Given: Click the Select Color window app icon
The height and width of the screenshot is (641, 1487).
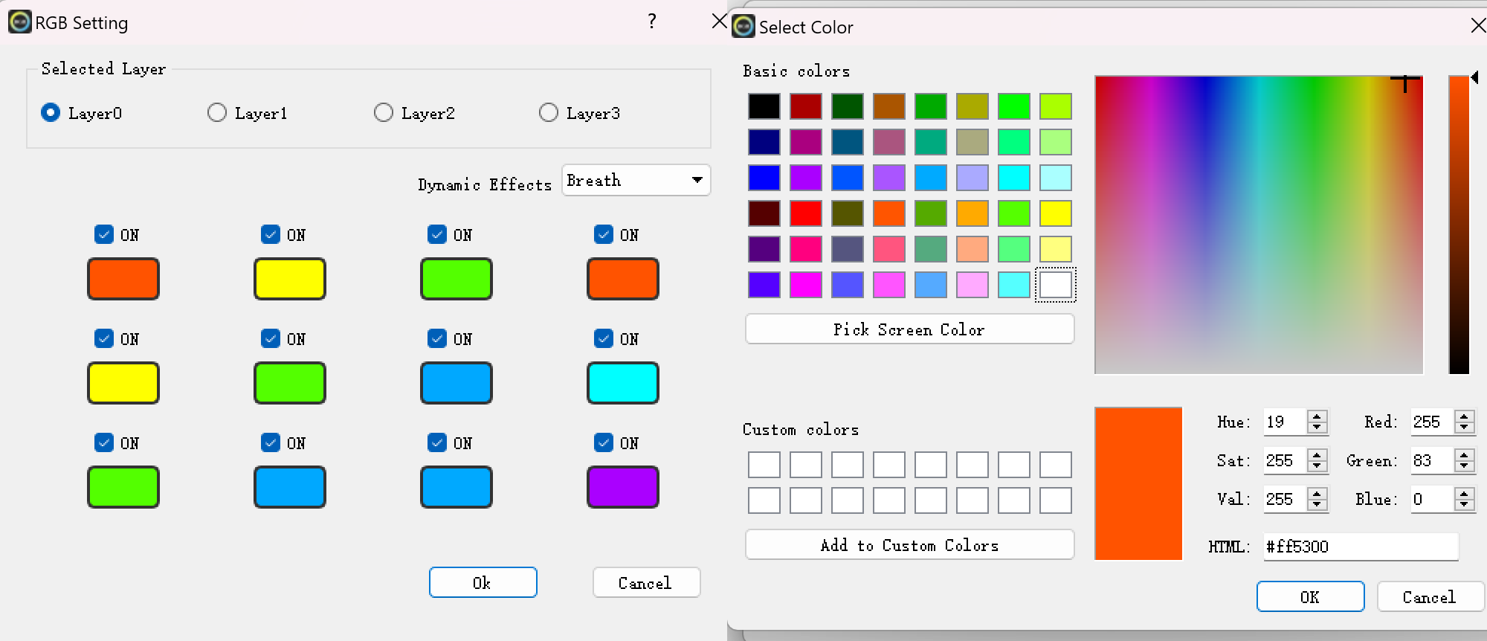Looking at the screenshot, I should click(x=743, y=26).
